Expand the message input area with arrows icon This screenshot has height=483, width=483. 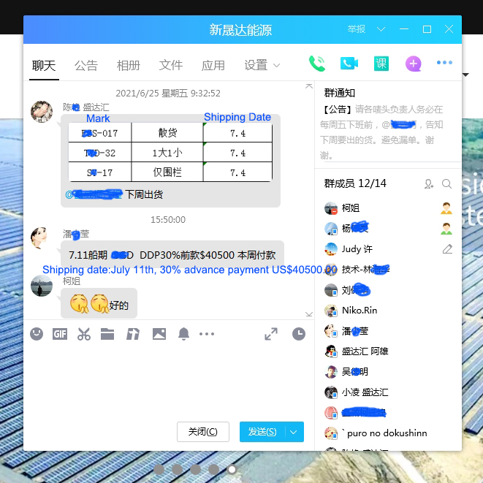pyautogui.click(x=271, y=334)
